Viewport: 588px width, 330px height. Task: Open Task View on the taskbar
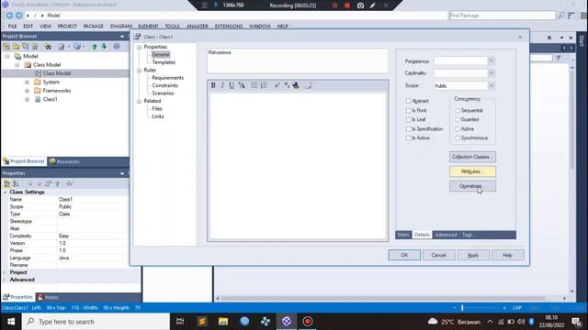[180, 322]
